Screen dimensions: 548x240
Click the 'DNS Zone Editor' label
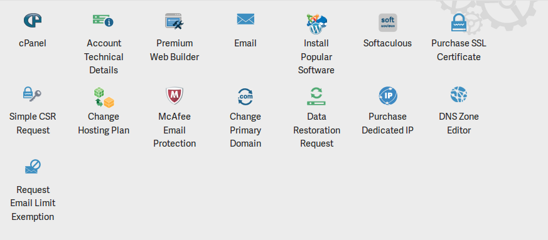point(459,123)
